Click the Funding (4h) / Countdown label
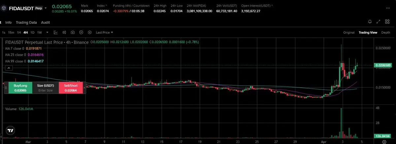Image resolution: width=396 pixels, height=144 pixels. tap(131, 6)
